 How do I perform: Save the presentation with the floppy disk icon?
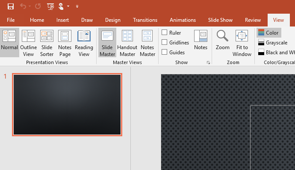tap(11, 6)
